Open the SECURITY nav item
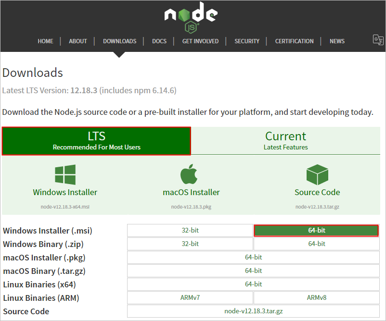 coord(247,41)
